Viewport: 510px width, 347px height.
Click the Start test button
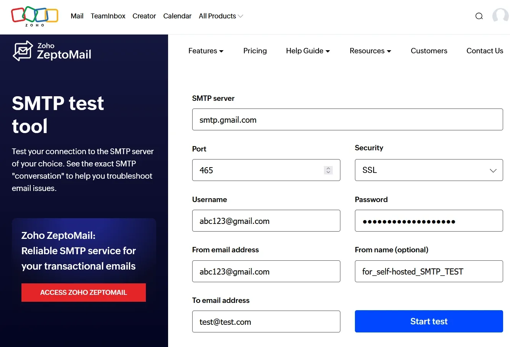429,321
